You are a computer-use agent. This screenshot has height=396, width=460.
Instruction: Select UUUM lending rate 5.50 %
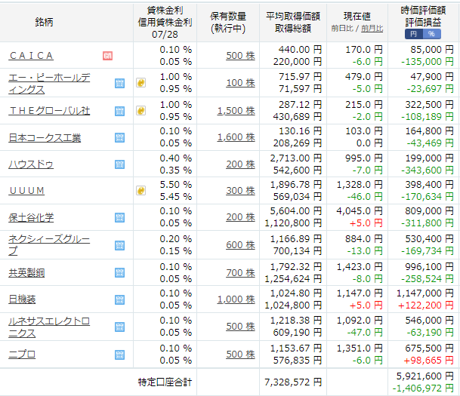tap(176, 185)
